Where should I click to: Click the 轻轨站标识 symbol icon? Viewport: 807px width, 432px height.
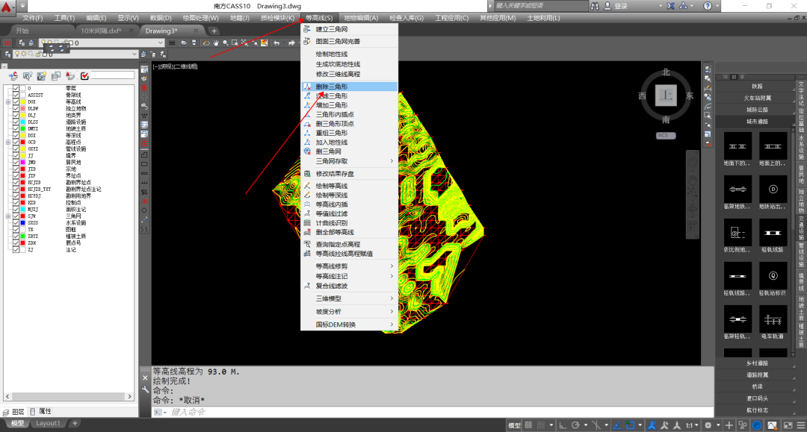point(773,276)
